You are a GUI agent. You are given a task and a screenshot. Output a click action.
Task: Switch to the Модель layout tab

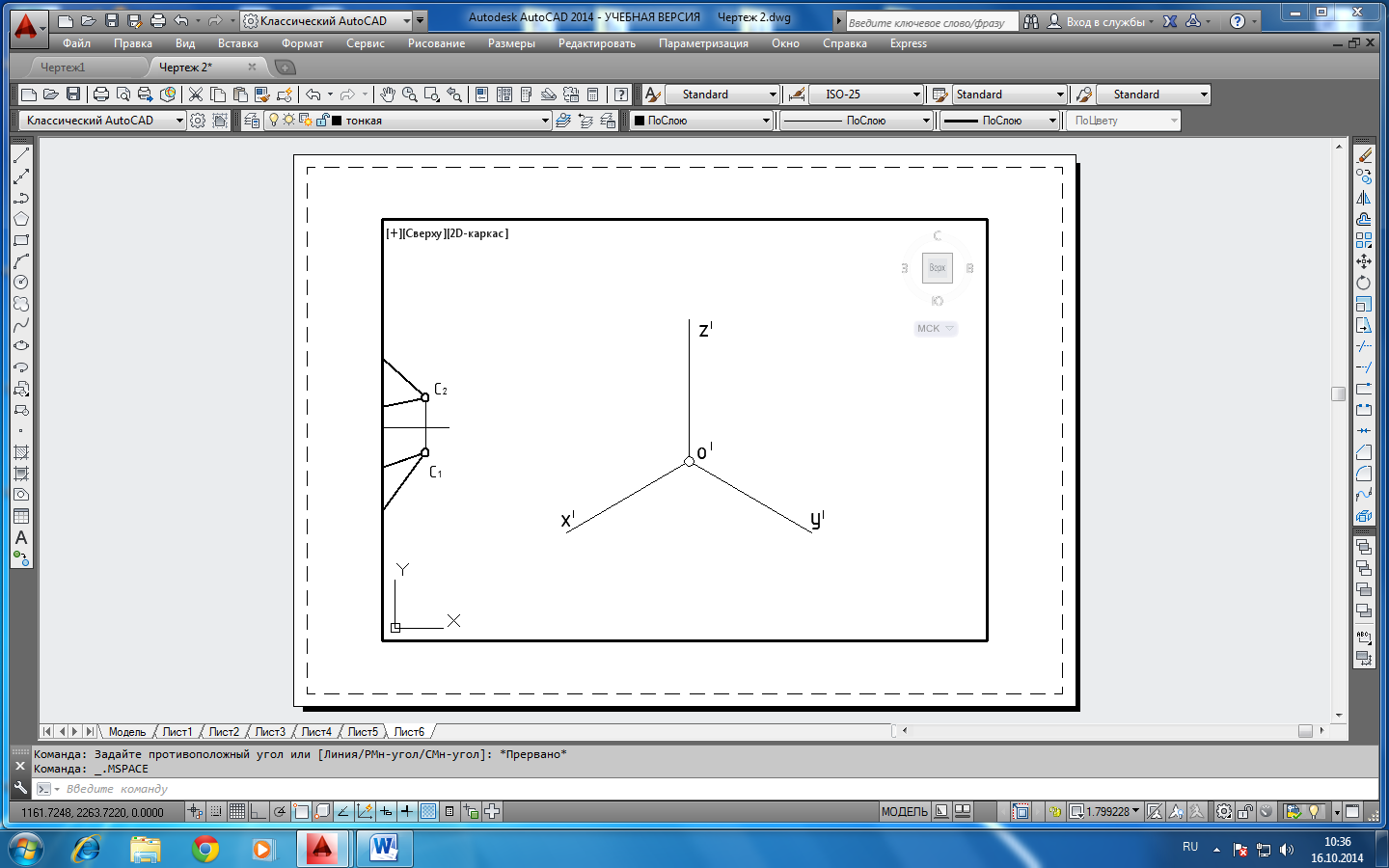pos(127,732)
